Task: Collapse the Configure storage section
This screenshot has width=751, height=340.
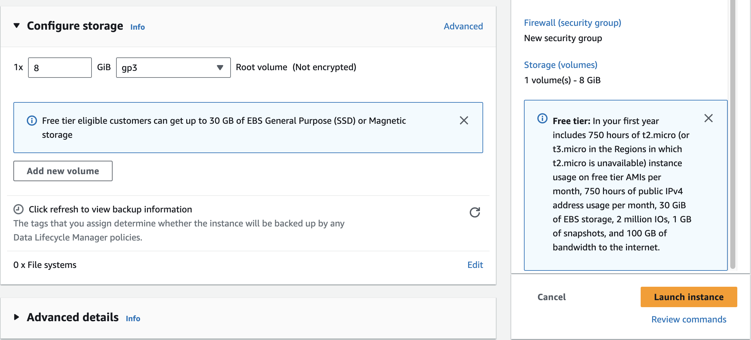Action: (17, 26)
